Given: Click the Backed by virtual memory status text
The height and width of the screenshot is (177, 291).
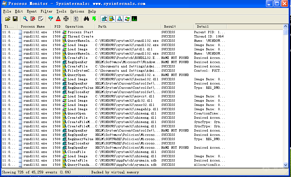Looking at the screenshot, I should [x=115, y=172].
